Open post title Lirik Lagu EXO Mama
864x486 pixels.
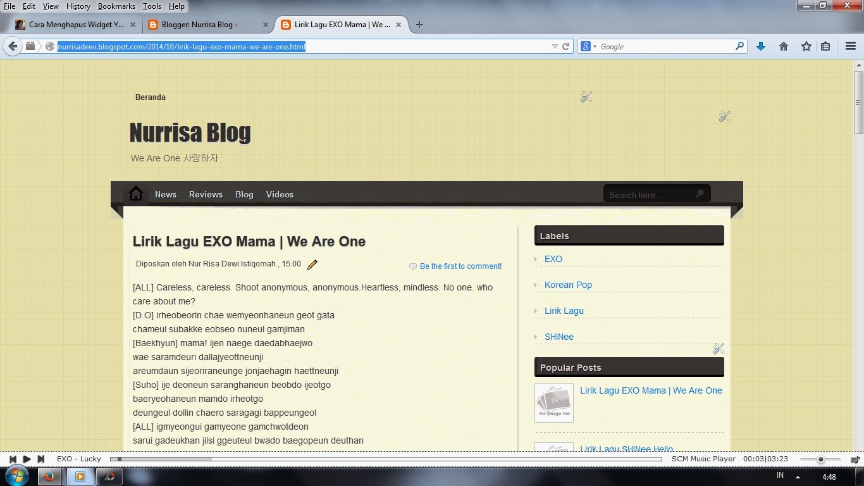pos(249,242)
